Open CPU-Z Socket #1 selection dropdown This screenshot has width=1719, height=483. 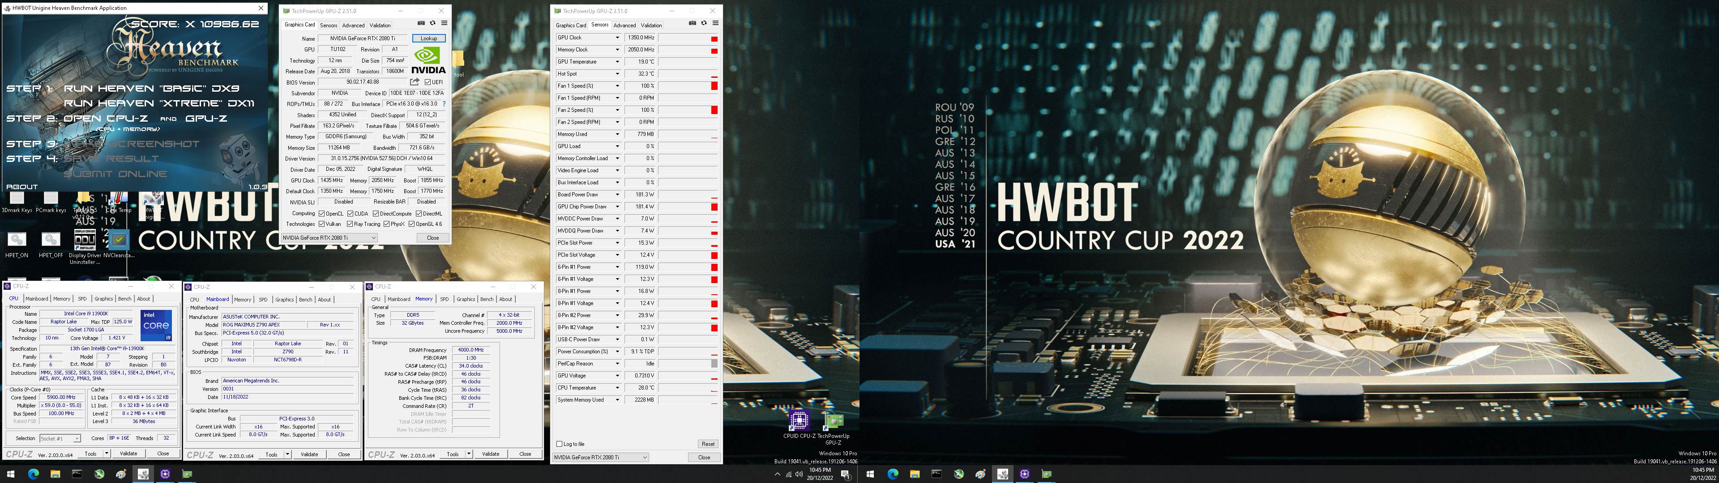[x=60, y=438]
